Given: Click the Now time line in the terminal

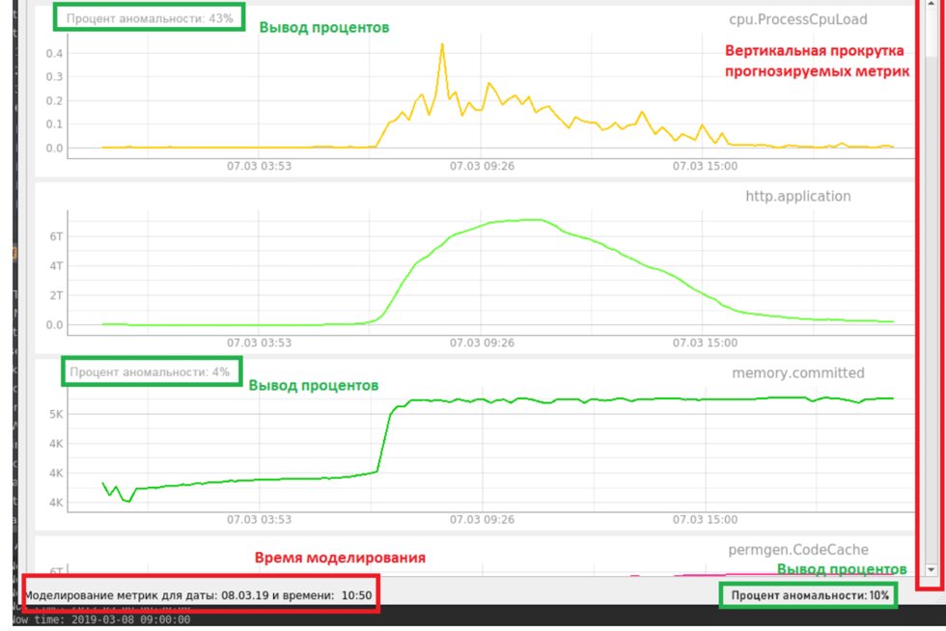Looking at the screenshot, I should click(101, 619).
